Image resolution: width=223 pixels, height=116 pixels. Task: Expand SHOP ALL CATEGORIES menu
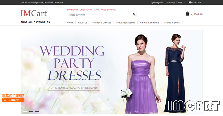click(x=35, y=22)
